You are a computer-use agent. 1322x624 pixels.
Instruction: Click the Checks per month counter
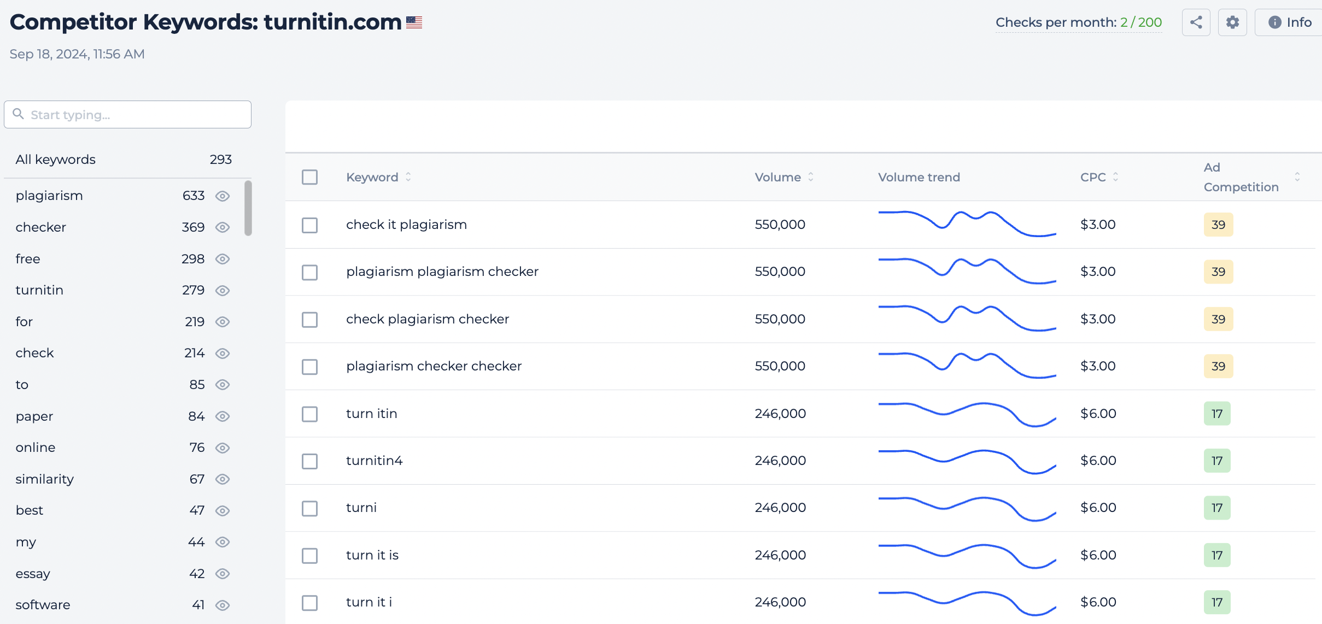pyautogui.click(x=1078, y=22)
